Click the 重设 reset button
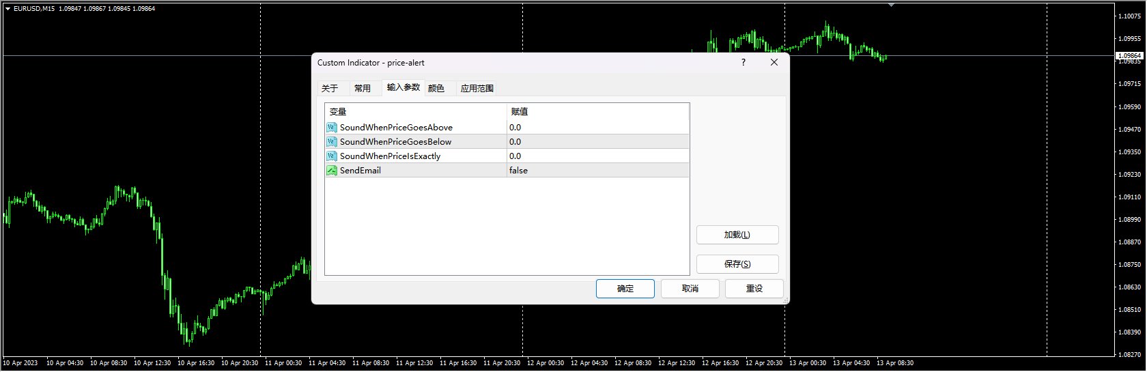 click(x=754, y=289)
